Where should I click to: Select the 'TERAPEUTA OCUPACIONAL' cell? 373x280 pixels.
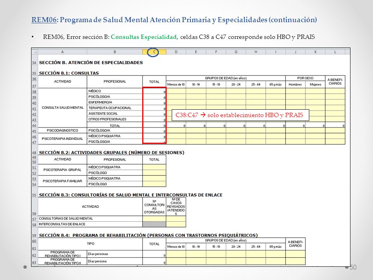point(115,108)
